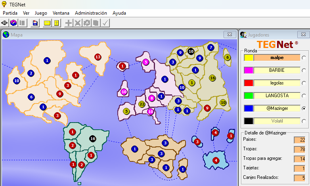
Task: Click the territory with 22 troops
Action: coord(142,104)
